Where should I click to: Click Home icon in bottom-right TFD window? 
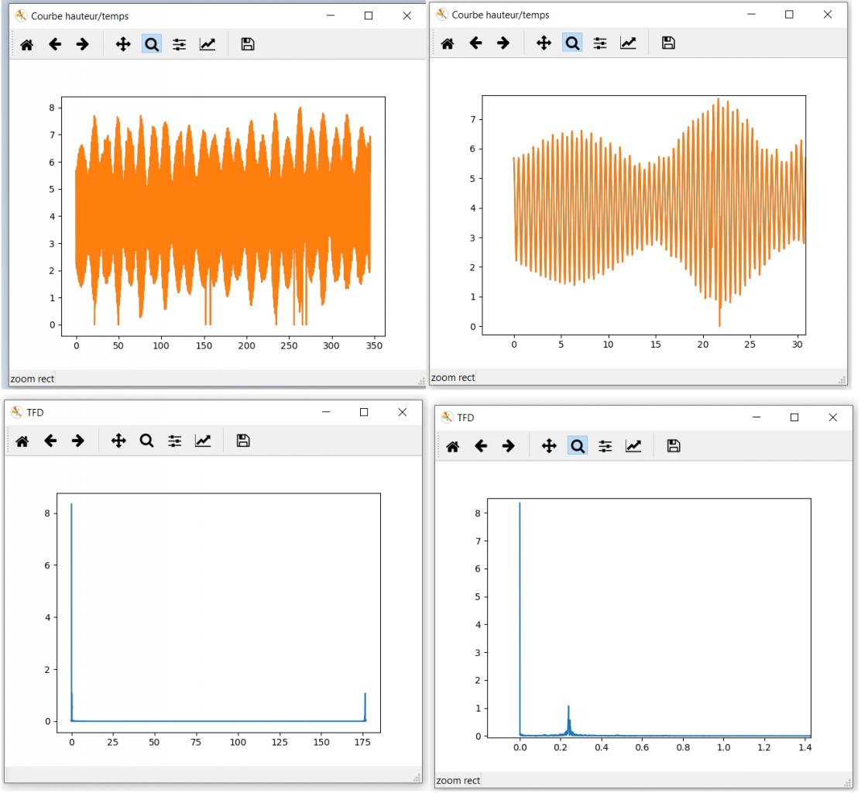tap(452, 447)
